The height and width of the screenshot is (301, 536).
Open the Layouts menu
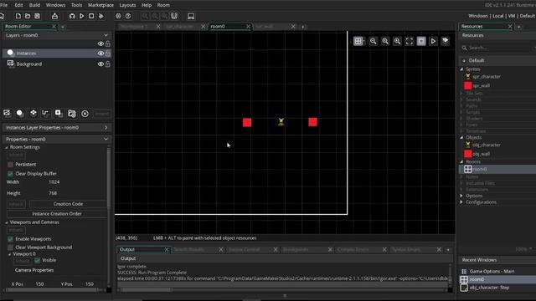[x=127, y=5]
